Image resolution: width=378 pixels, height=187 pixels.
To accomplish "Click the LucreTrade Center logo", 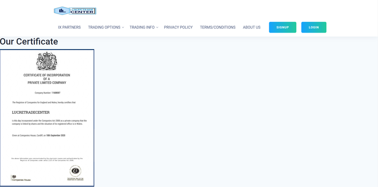I will point(75,11).
